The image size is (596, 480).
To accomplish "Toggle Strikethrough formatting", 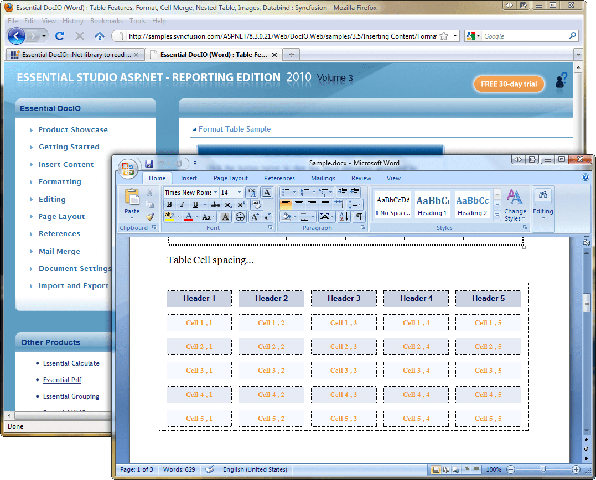I will tap(215, 205).
